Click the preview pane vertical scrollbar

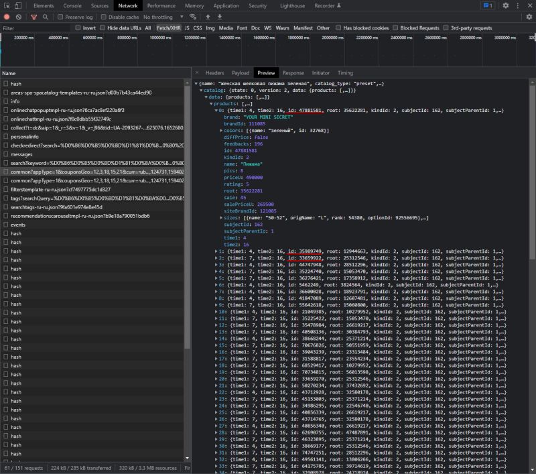532,173
